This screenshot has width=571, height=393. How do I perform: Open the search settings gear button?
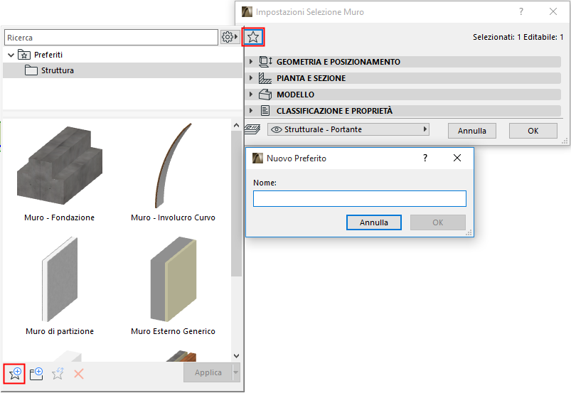click(230, 37)
